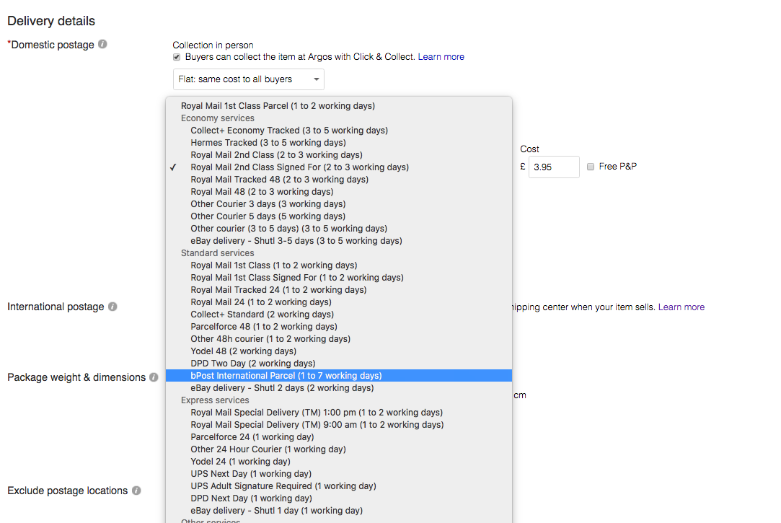This screenshot has height=523, width=781.
Task: Open Package weight & dimensions info icon
Action: click(x=154, y=377)
